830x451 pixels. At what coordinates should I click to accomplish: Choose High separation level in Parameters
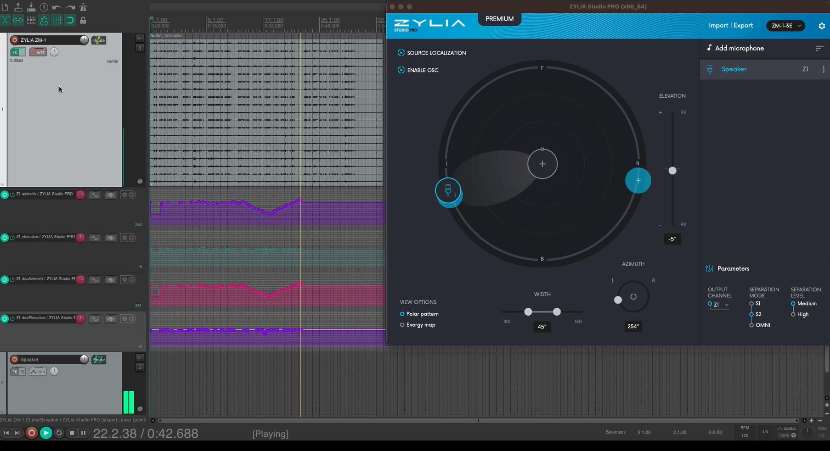[793, 314]
